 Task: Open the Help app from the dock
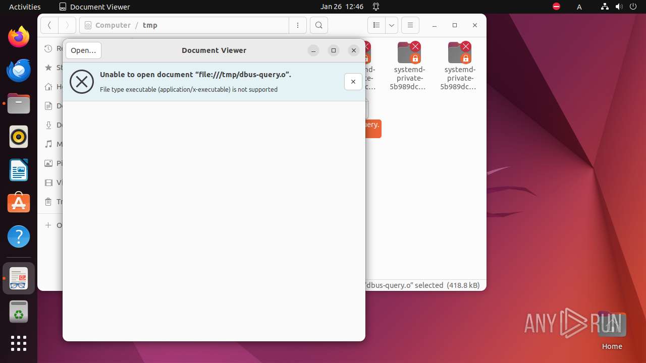(19, 236)
